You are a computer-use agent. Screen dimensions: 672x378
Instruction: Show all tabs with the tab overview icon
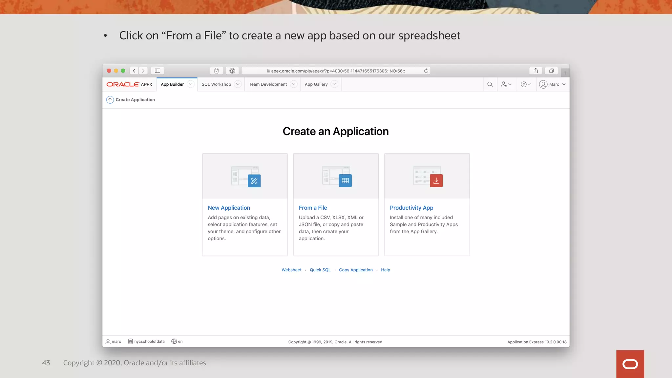(x=552, y=71)
